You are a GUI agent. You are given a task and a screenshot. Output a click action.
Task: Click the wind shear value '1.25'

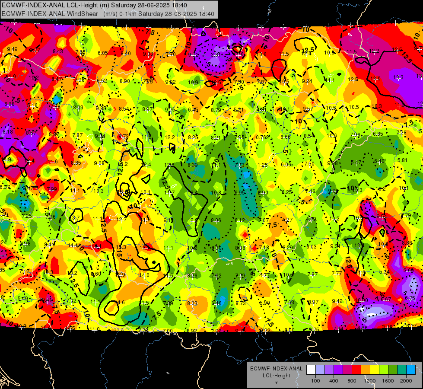(x=263, y=165)
